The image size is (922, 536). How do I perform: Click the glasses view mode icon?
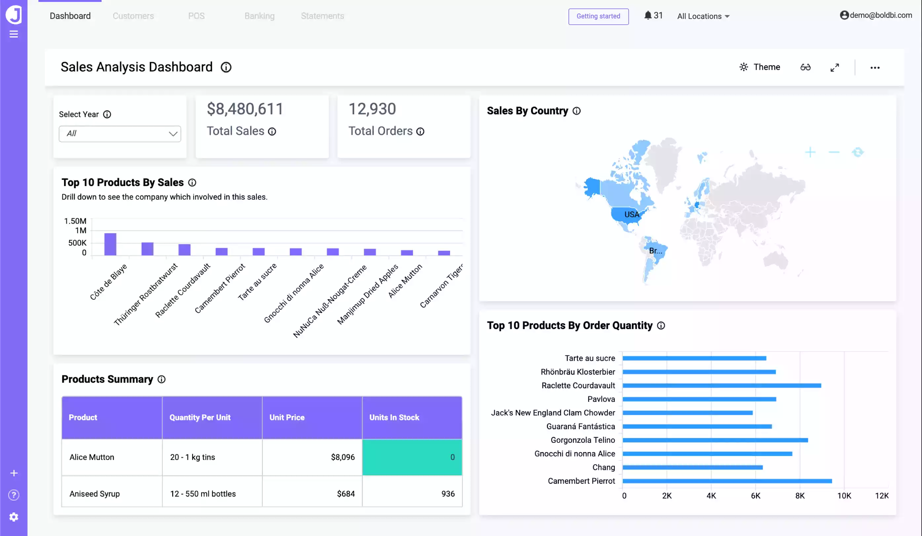click(x=805, y=67)
